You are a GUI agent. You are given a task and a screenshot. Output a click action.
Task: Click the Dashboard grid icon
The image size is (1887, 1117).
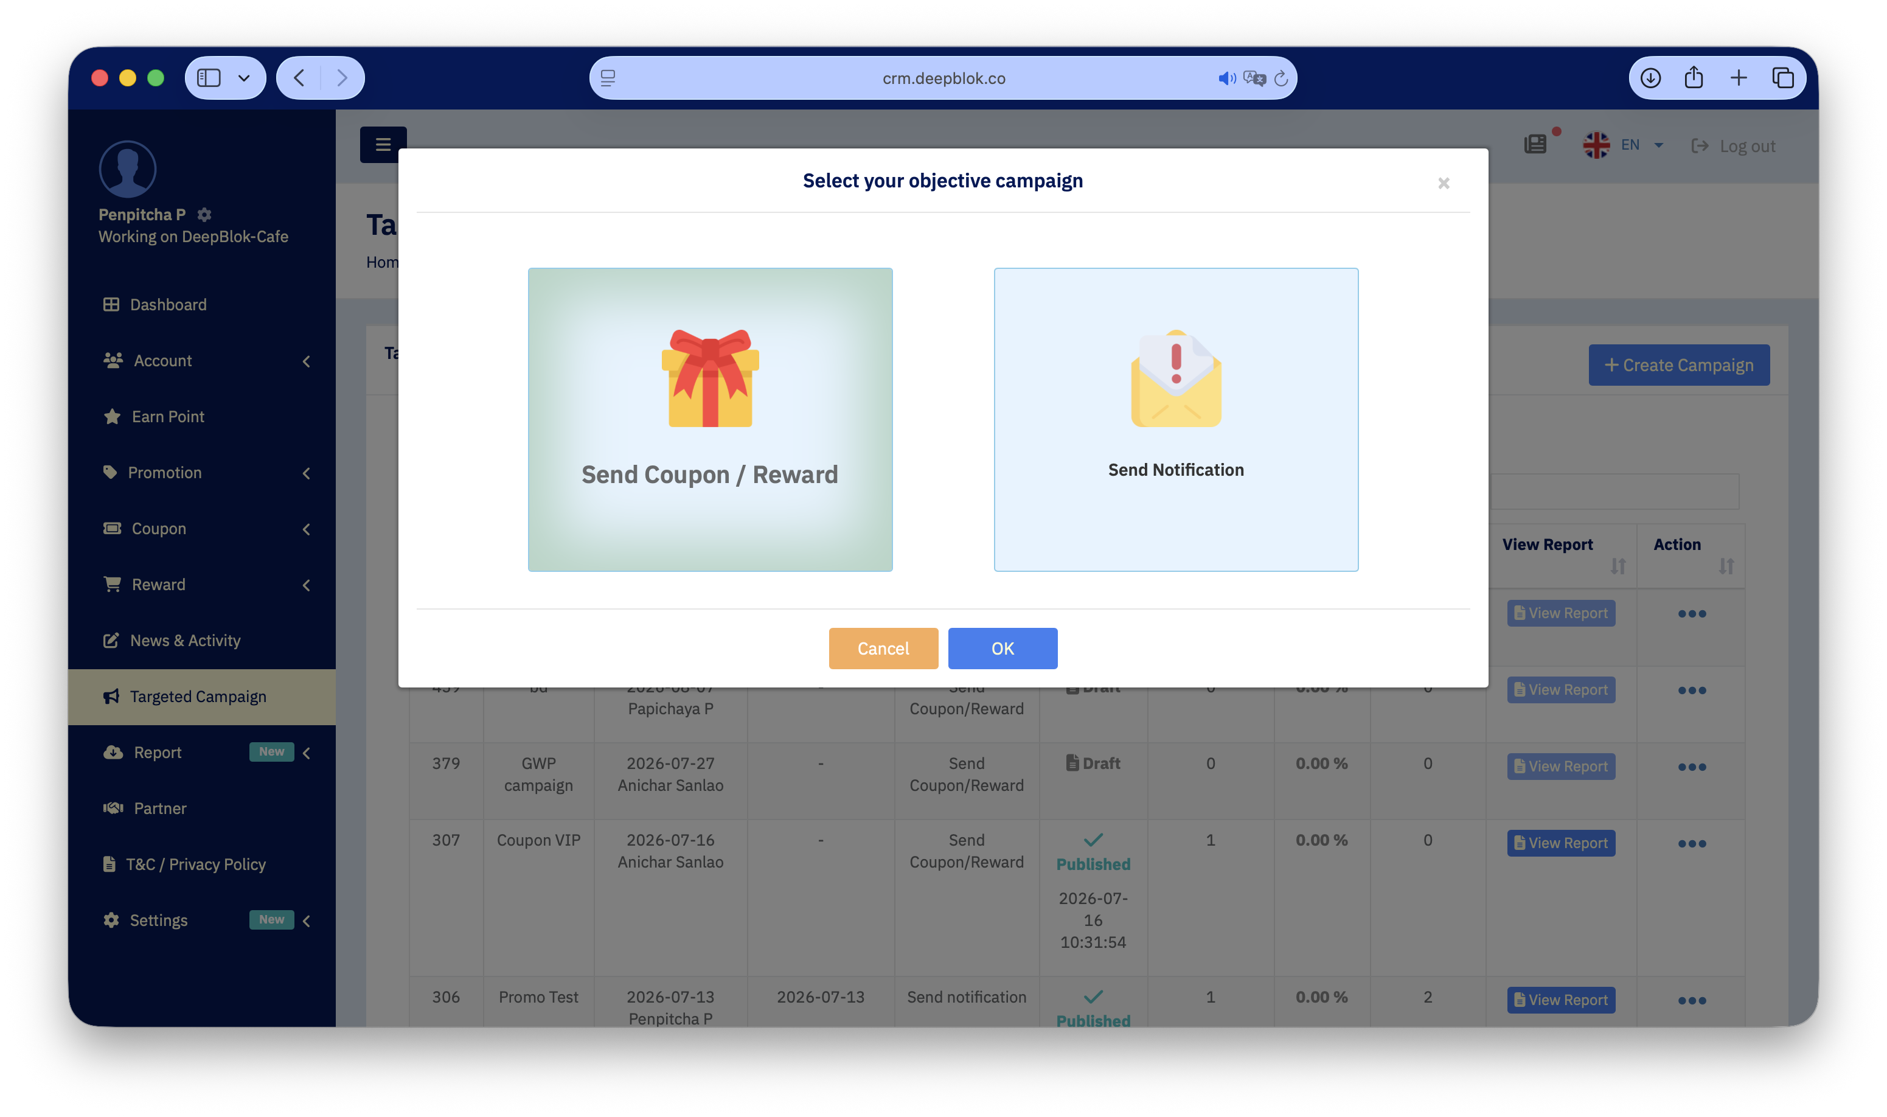click(x=111, y=304)
